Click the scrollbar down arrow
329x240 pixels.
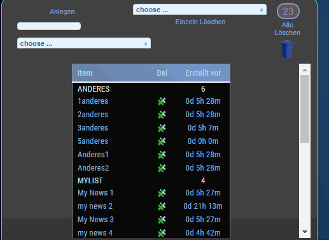pos(305,232)
